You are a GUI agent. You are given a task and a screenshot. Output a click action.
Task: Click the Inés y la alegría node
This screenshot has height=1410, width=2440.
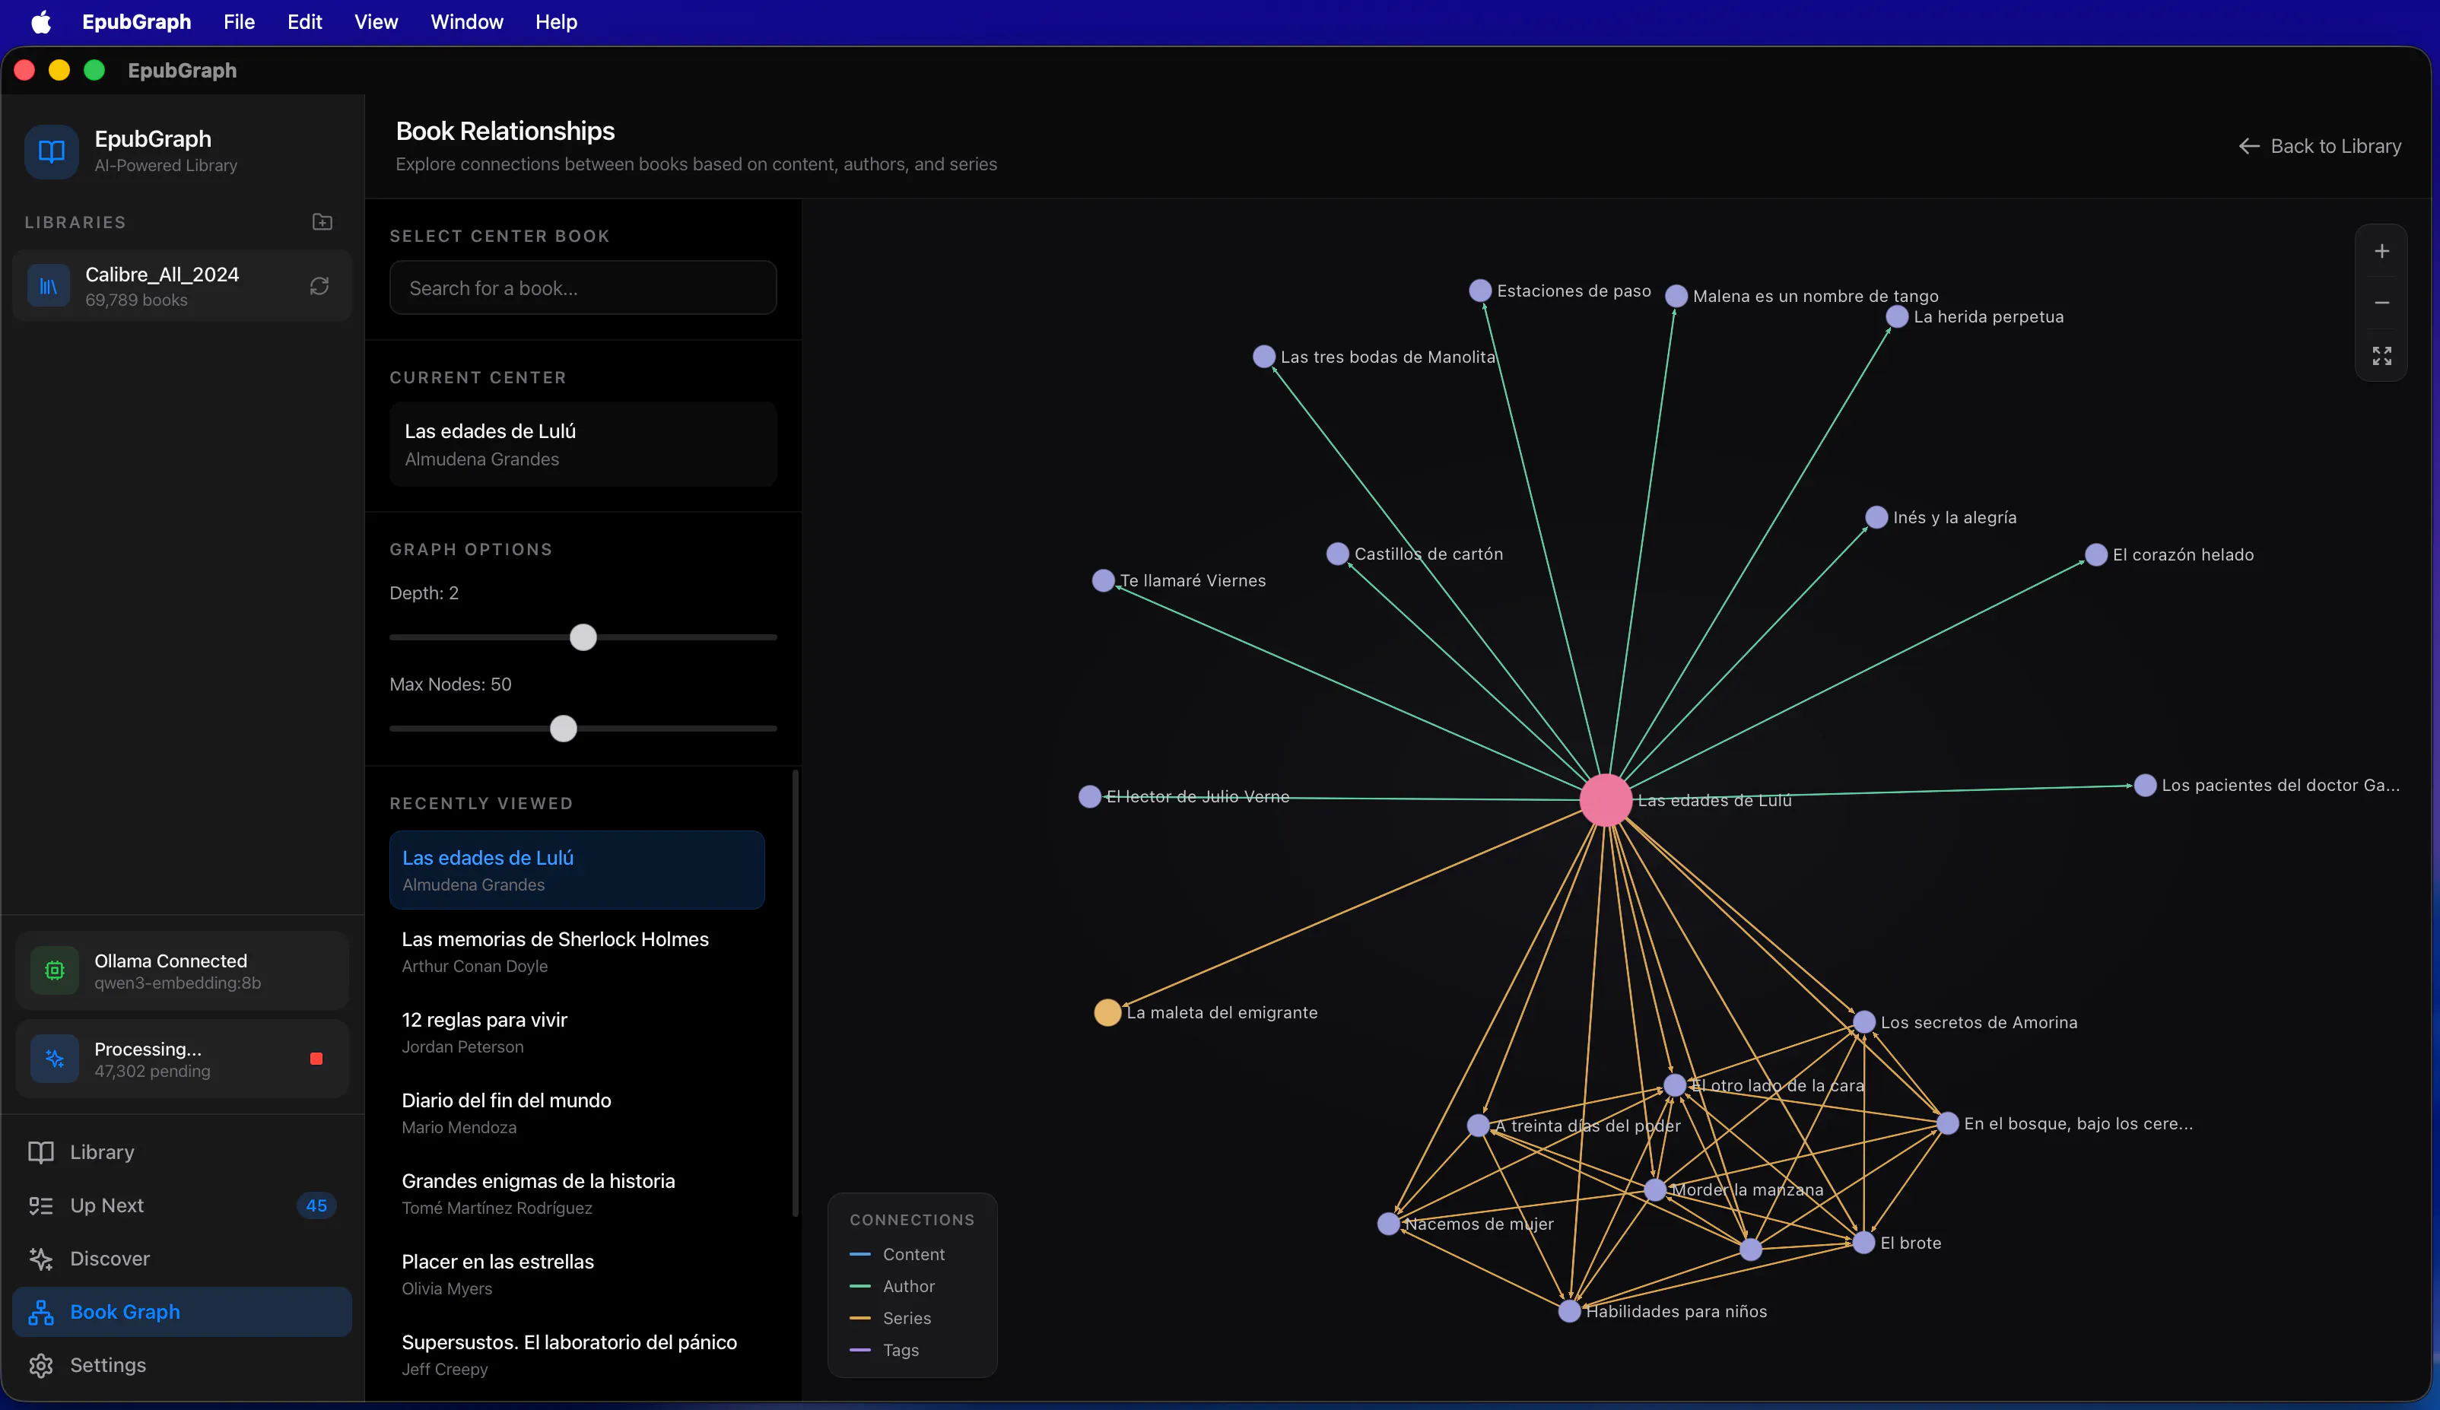point(1876,517)
